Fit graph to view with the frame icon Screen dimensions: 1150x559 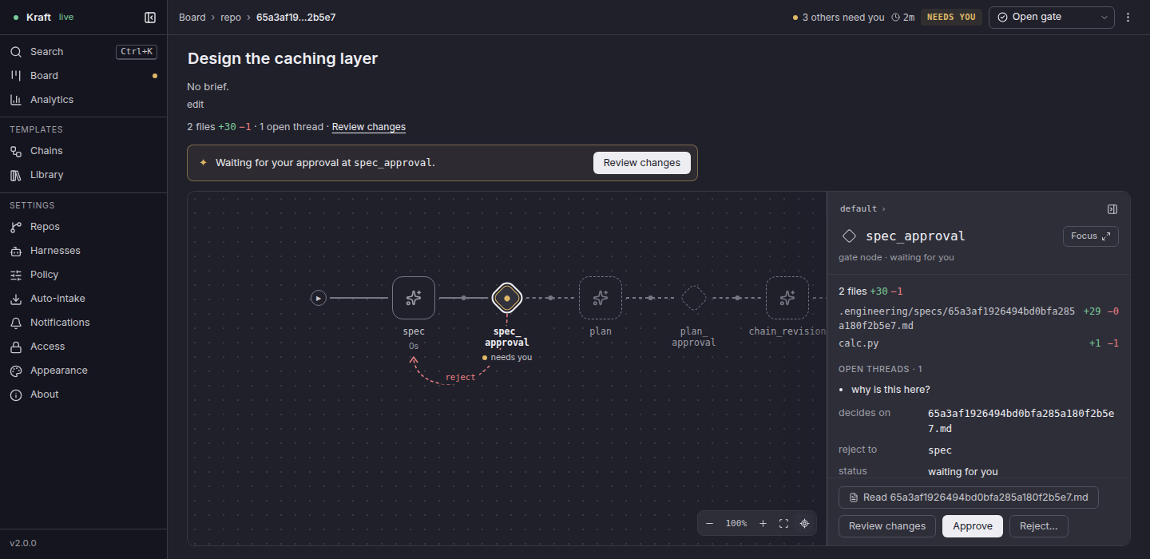(x=783, y=523)
